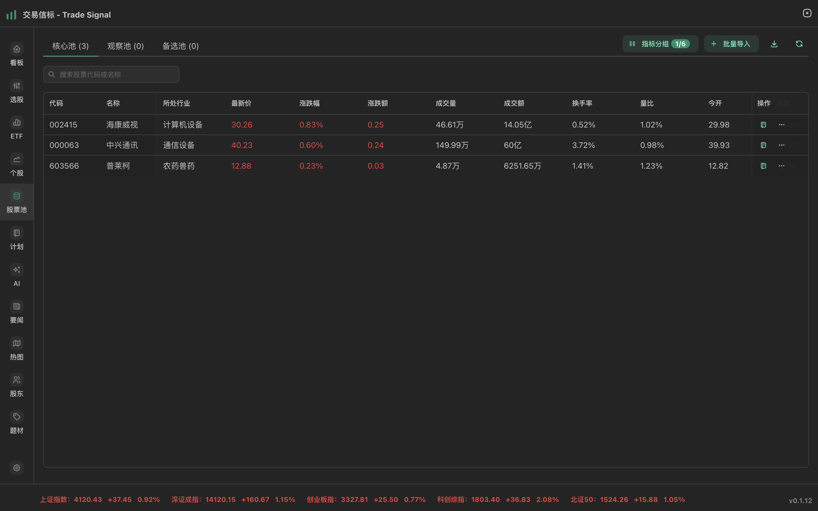Sort by the 涨跌幅 column header

(309, 103)
